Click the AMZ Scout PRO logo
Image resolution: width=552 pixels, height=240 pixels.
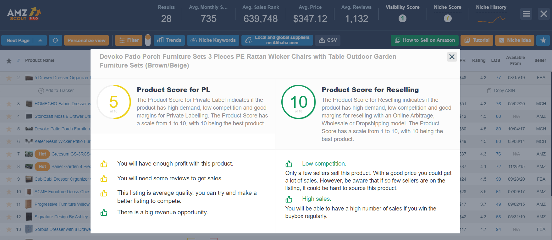tap(24, 14)
